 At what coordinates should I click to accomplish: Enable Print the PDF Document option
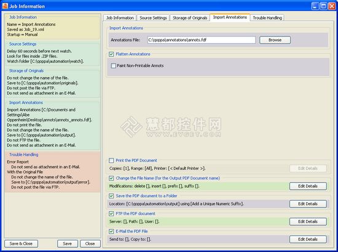pos(111,160)
